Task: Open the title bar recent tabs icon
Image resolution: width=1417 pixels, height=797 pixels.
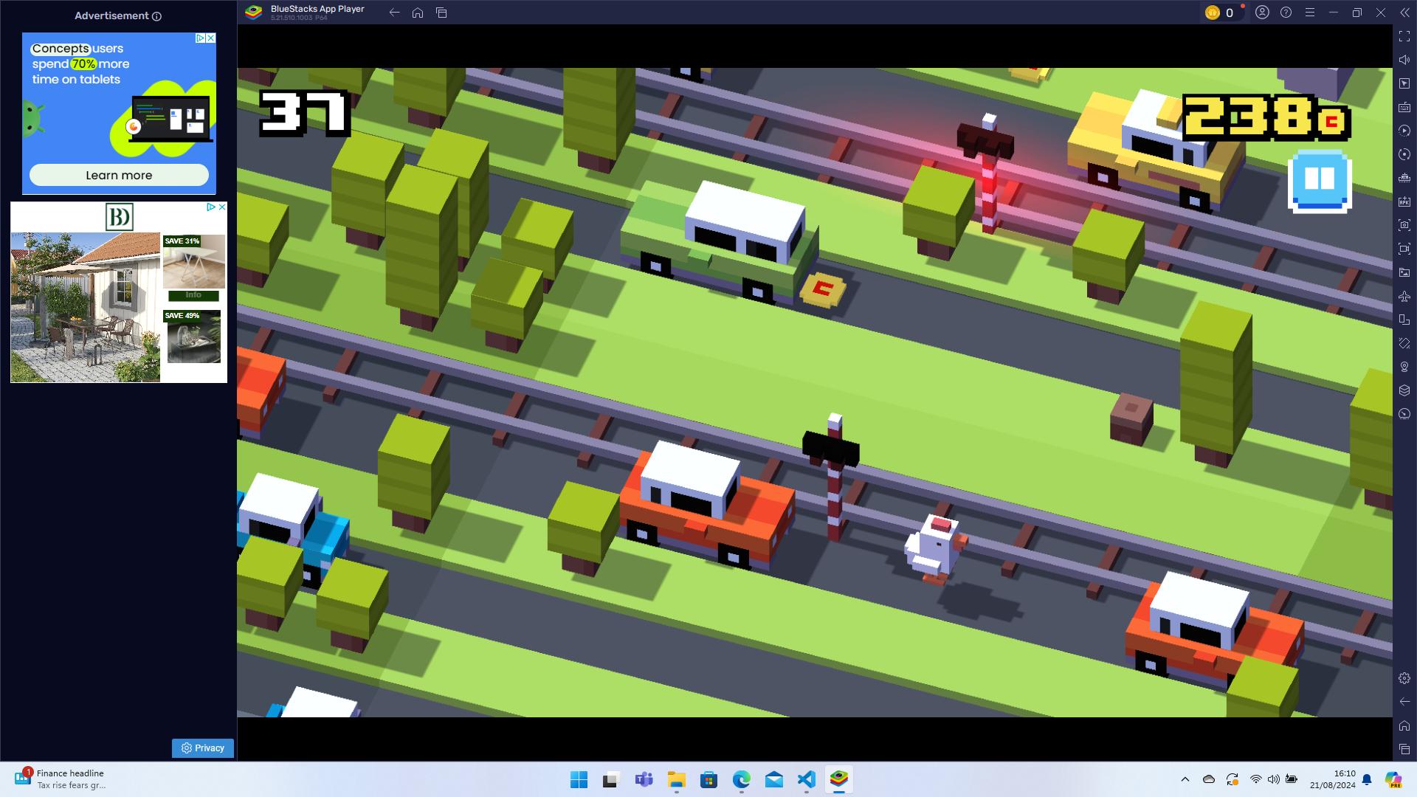Action: tap(441, 13)
